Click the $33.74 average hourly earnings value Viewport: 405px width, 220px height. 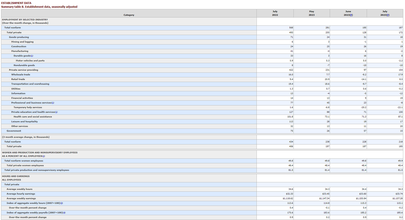(x=400, y=194)
